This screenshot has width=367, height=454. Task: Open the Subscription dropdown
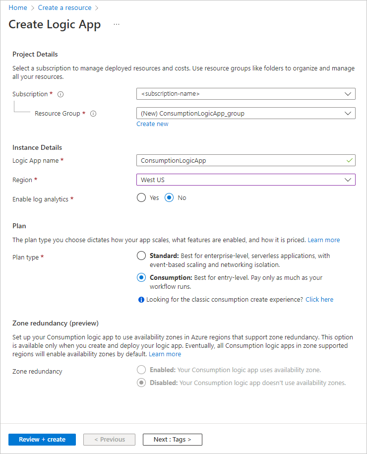245,94
